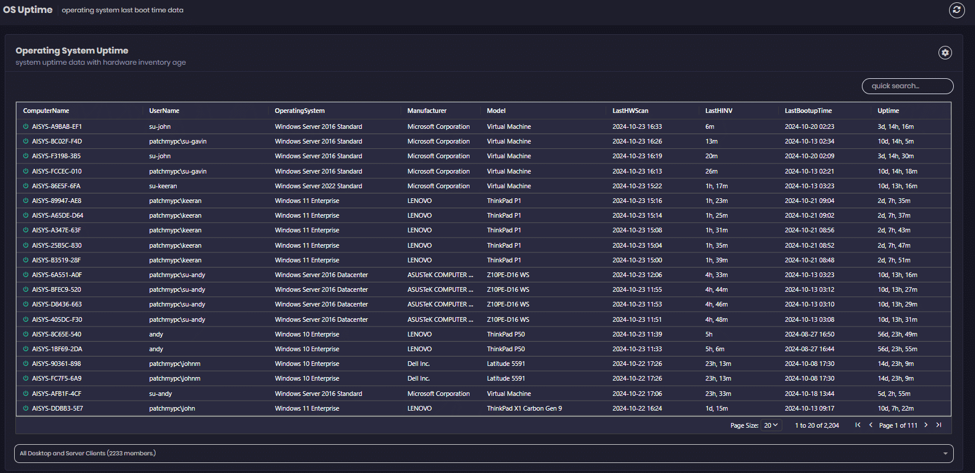Sort table by Uptime column header

pos(888,111)
